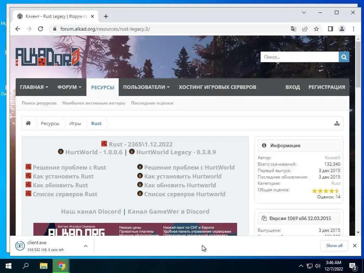Open Наш канал Discord link
Screen dimensions: 364x273
91,212
